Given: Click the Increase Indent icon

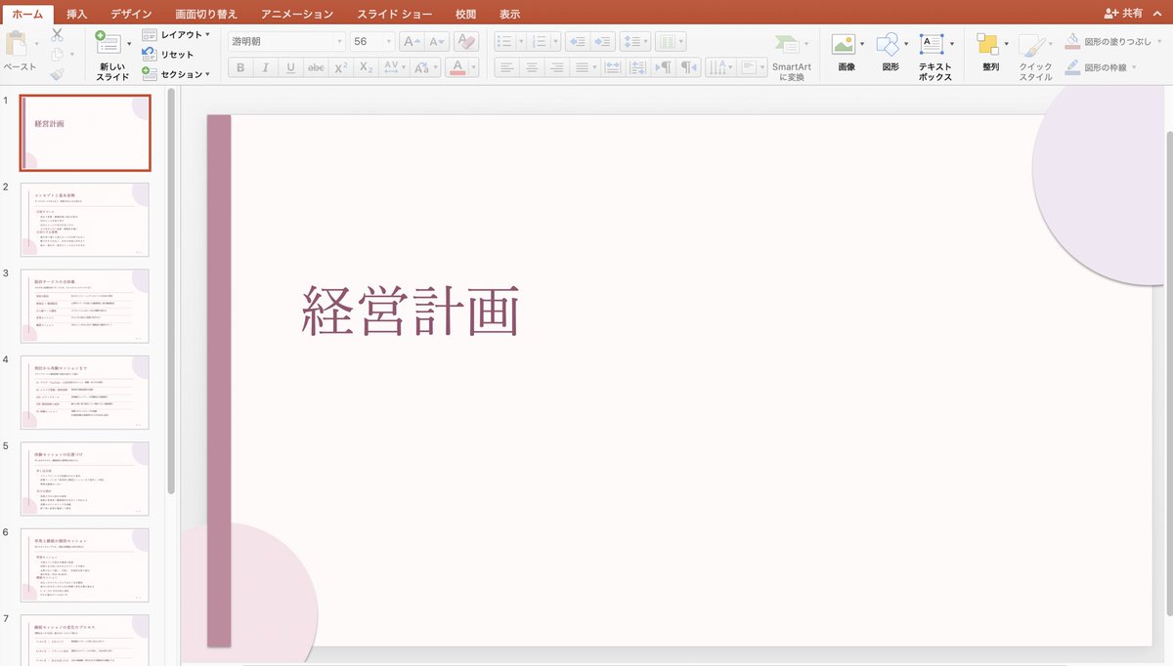Looking at the screenshot, I should [x=602, y=42].
